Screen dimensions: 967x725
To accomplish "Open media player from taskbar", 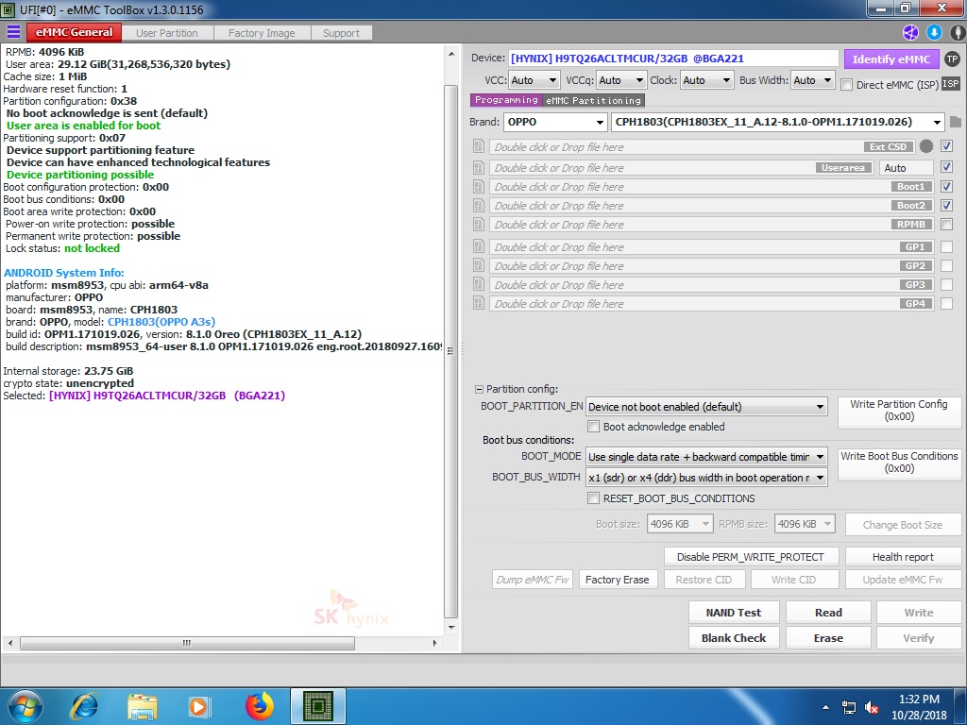I will click(198, 706).
